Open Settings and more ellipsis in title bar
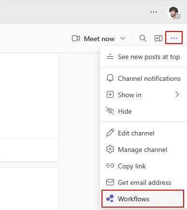Image resolution: width=187 pixels, height=210 pixels. pos(154,12)
